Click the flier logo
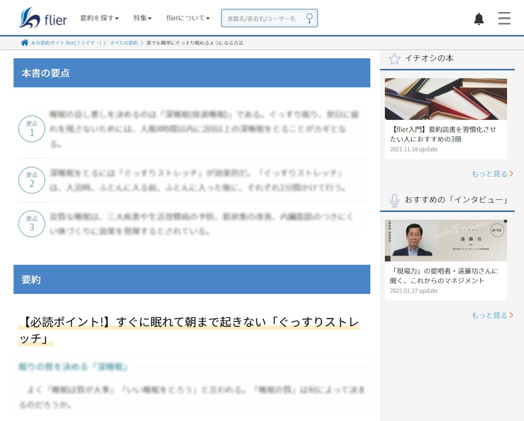The width and height of the screenshot is (524, 421). [x=43, y=18]
